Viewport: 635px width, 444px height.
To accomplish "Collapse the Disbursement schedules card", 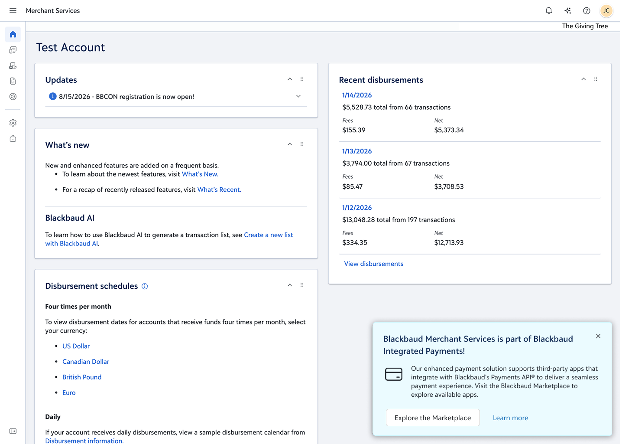I will [x=290, y=285].
